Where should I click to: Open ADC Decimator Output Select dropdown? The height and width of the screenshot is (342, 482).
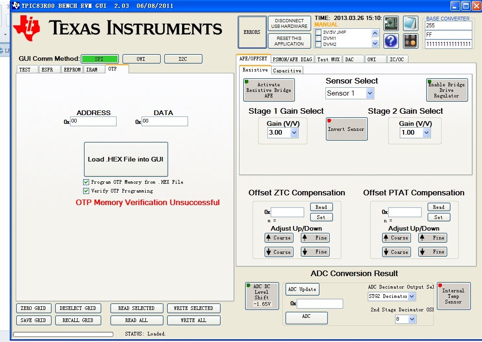click(412, 297)
